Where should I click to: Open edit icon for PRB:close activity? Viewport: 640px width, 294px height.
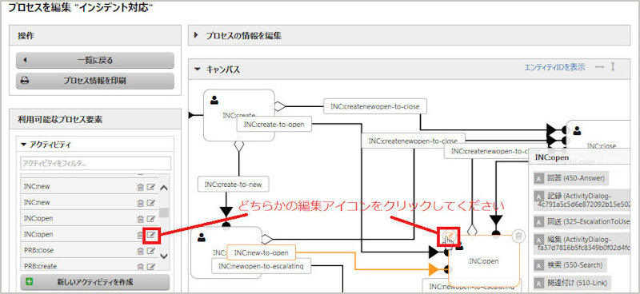pos(151,250)
